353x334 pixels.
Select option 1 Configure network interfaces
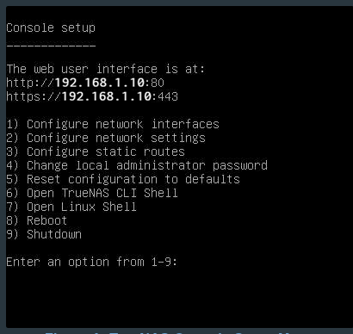(113, 124)
